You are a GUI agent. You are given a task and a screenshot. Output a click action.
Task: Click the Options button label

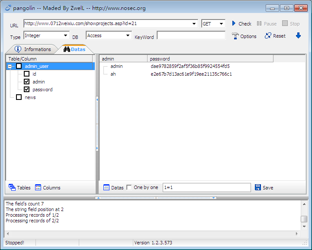[248, 36]
